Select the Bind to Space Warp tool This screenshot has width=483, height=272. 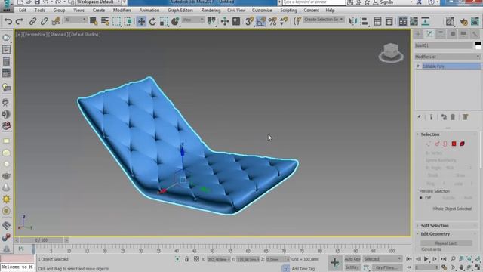(56, 21)
